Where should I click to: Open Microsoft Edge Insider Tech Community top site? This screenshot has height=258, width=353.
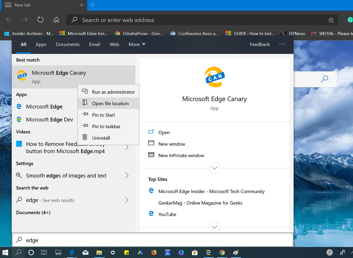click(211, 191)
